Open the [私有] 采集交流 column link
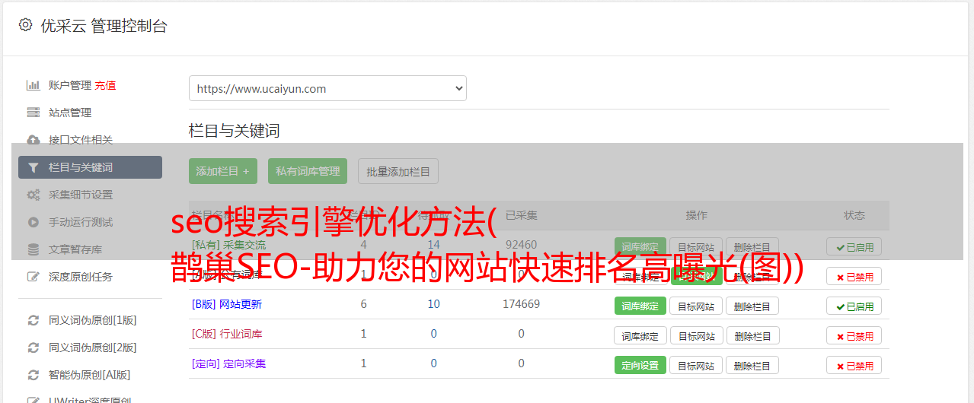 228,245
